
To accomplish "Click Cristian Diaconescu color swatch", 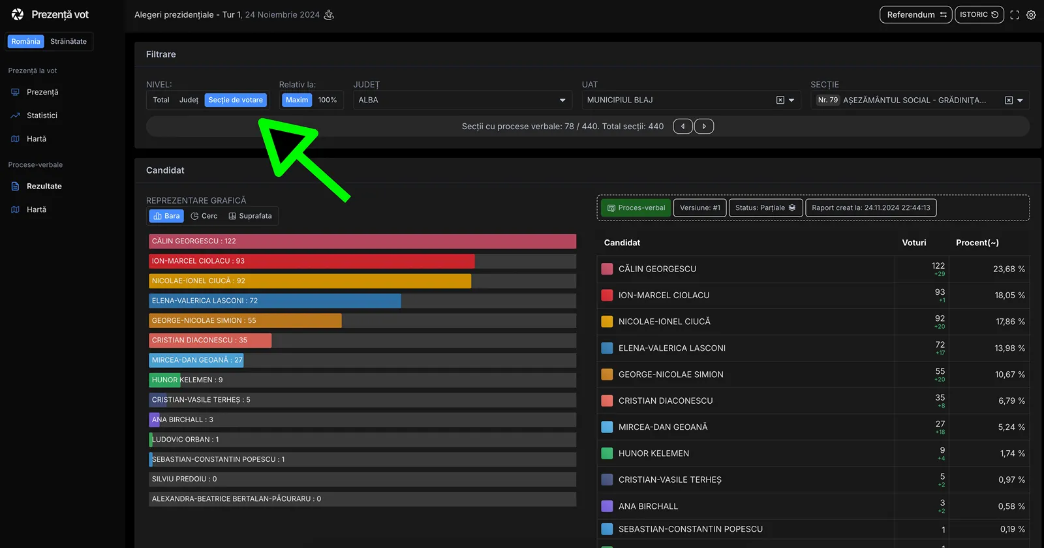I will pos(607,401).
